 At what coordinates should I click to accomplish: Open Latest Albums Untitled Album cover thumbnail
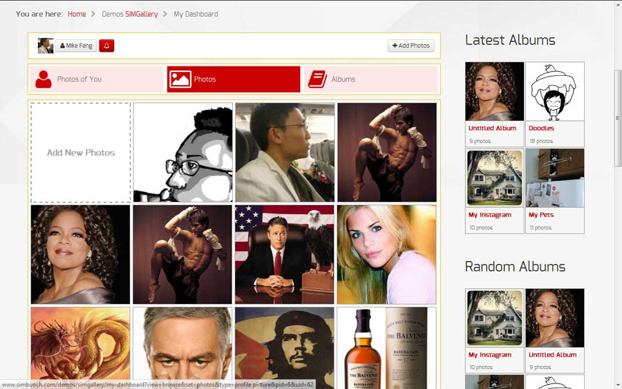(495, 91)
